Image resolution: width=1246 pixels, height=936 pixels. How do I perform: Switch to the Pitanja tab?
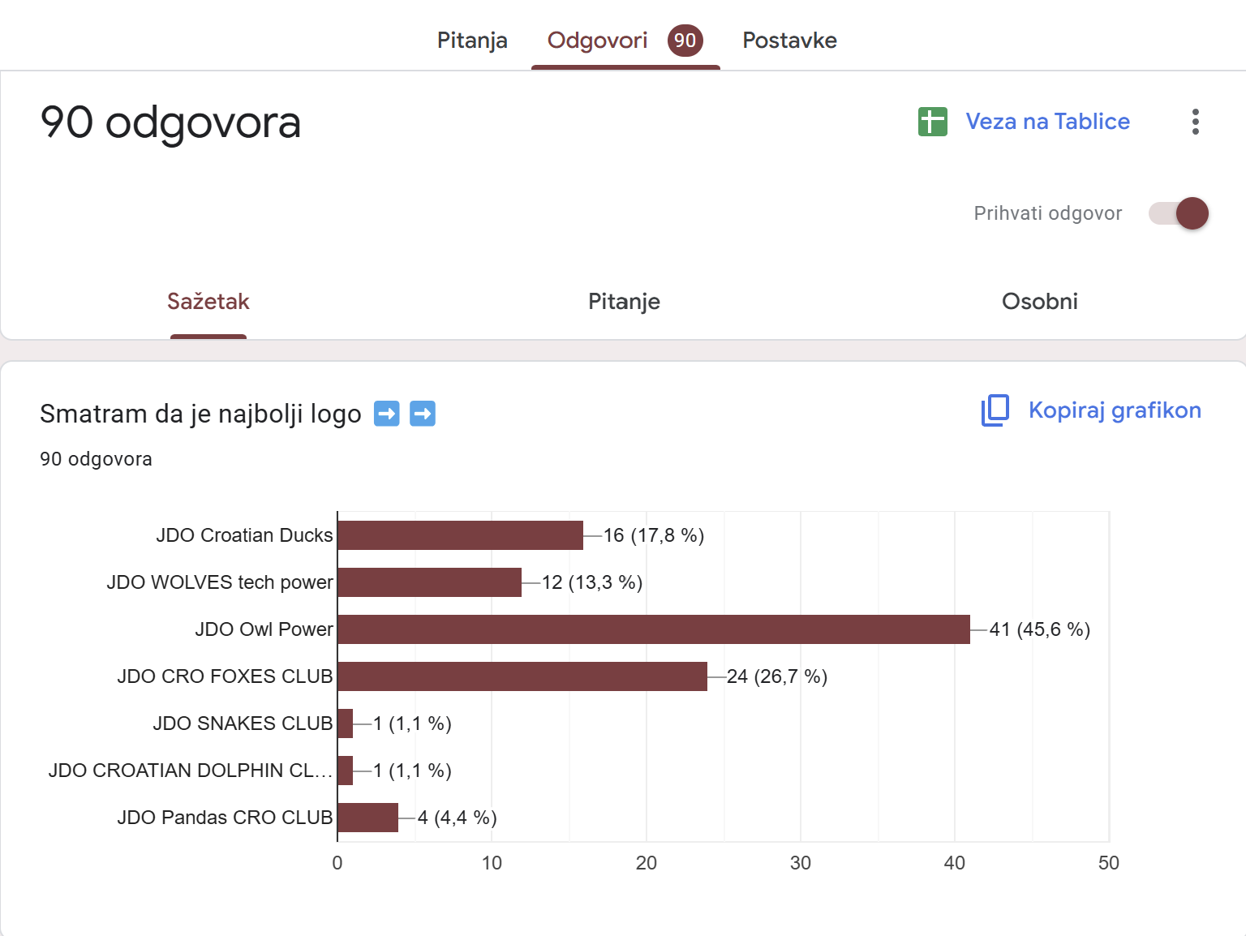pyautogui.click(x=472, y=41)
